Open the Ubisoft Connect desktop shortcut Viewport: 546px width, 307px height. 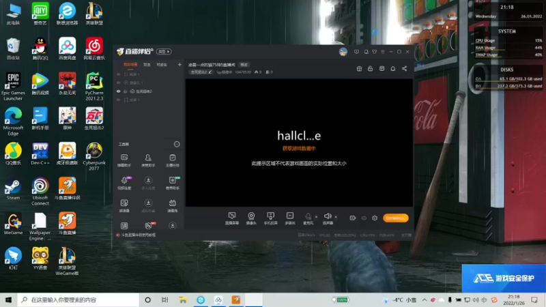[x=40, y=191]
